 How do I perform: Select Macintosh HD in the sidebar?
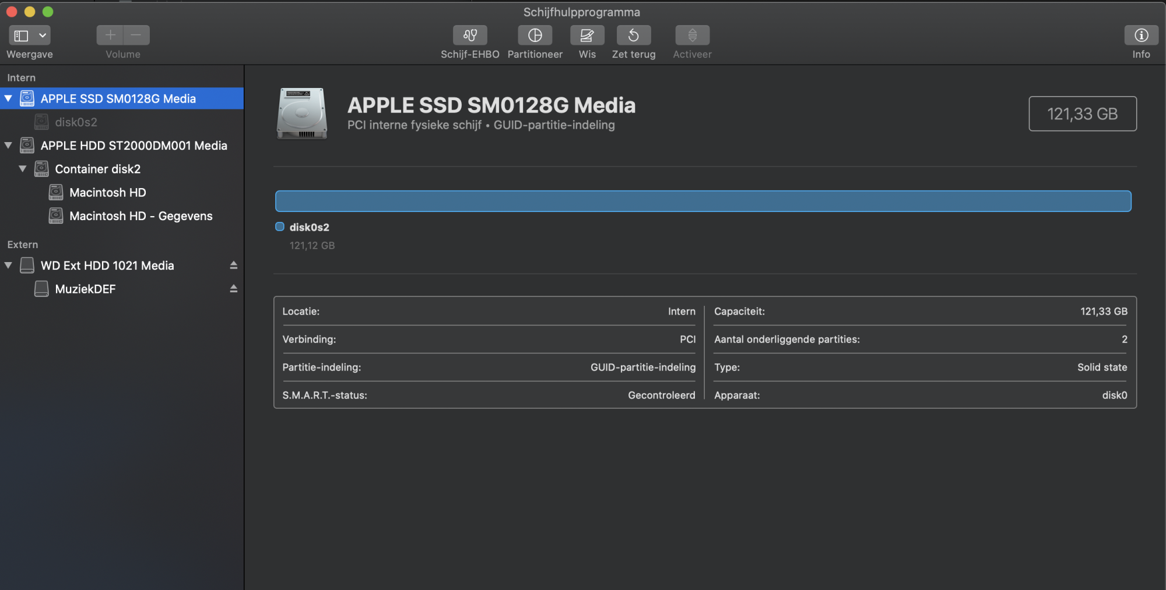click(107, 193)
